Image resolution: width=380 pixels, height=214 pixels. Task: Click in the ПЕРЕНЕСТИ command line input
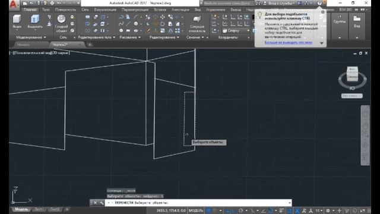[x=198, y=203]
